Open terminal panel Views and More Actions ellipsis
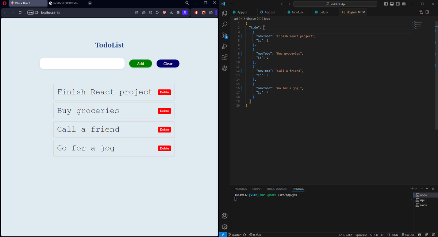Screen dimensions: 438x237 tap(421, 189)
